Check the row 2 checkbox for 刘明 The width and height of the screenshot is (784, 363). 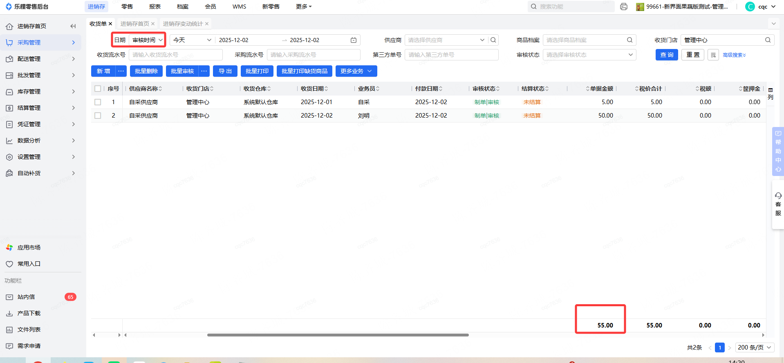[x=98, y=116]
